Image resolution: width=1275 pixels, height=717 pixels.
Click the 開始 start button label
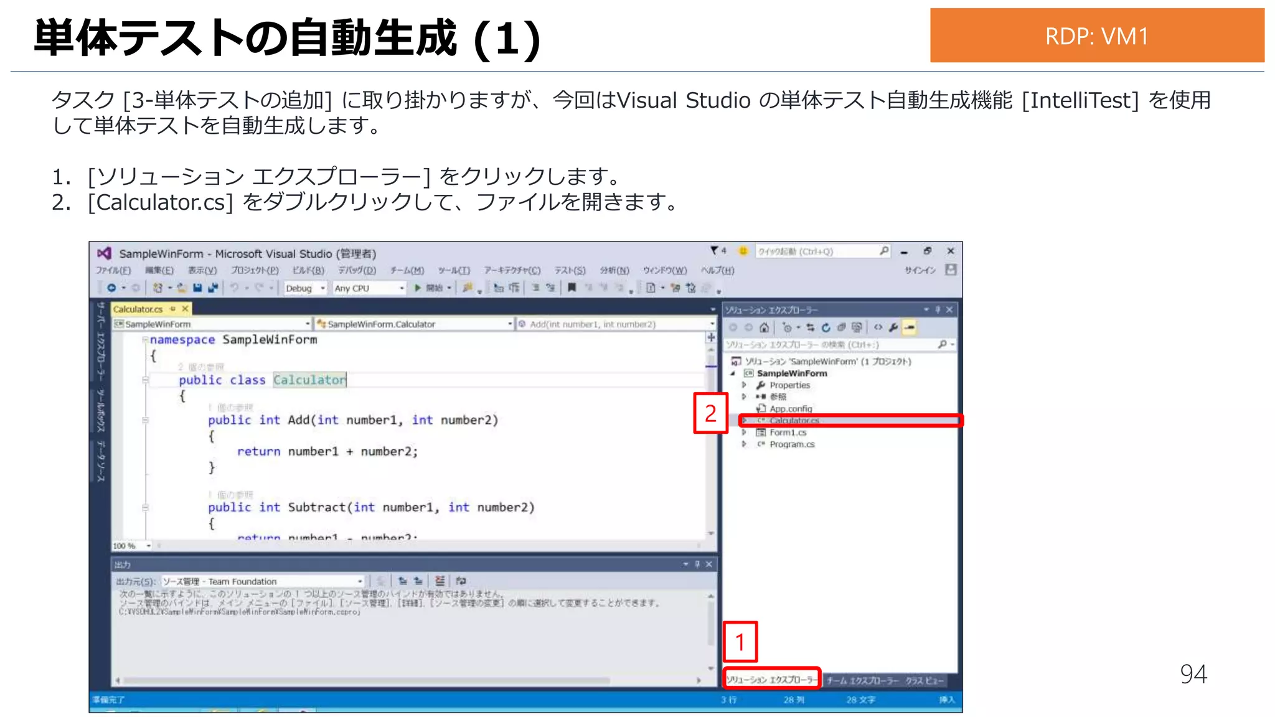(x=434, y=288)
